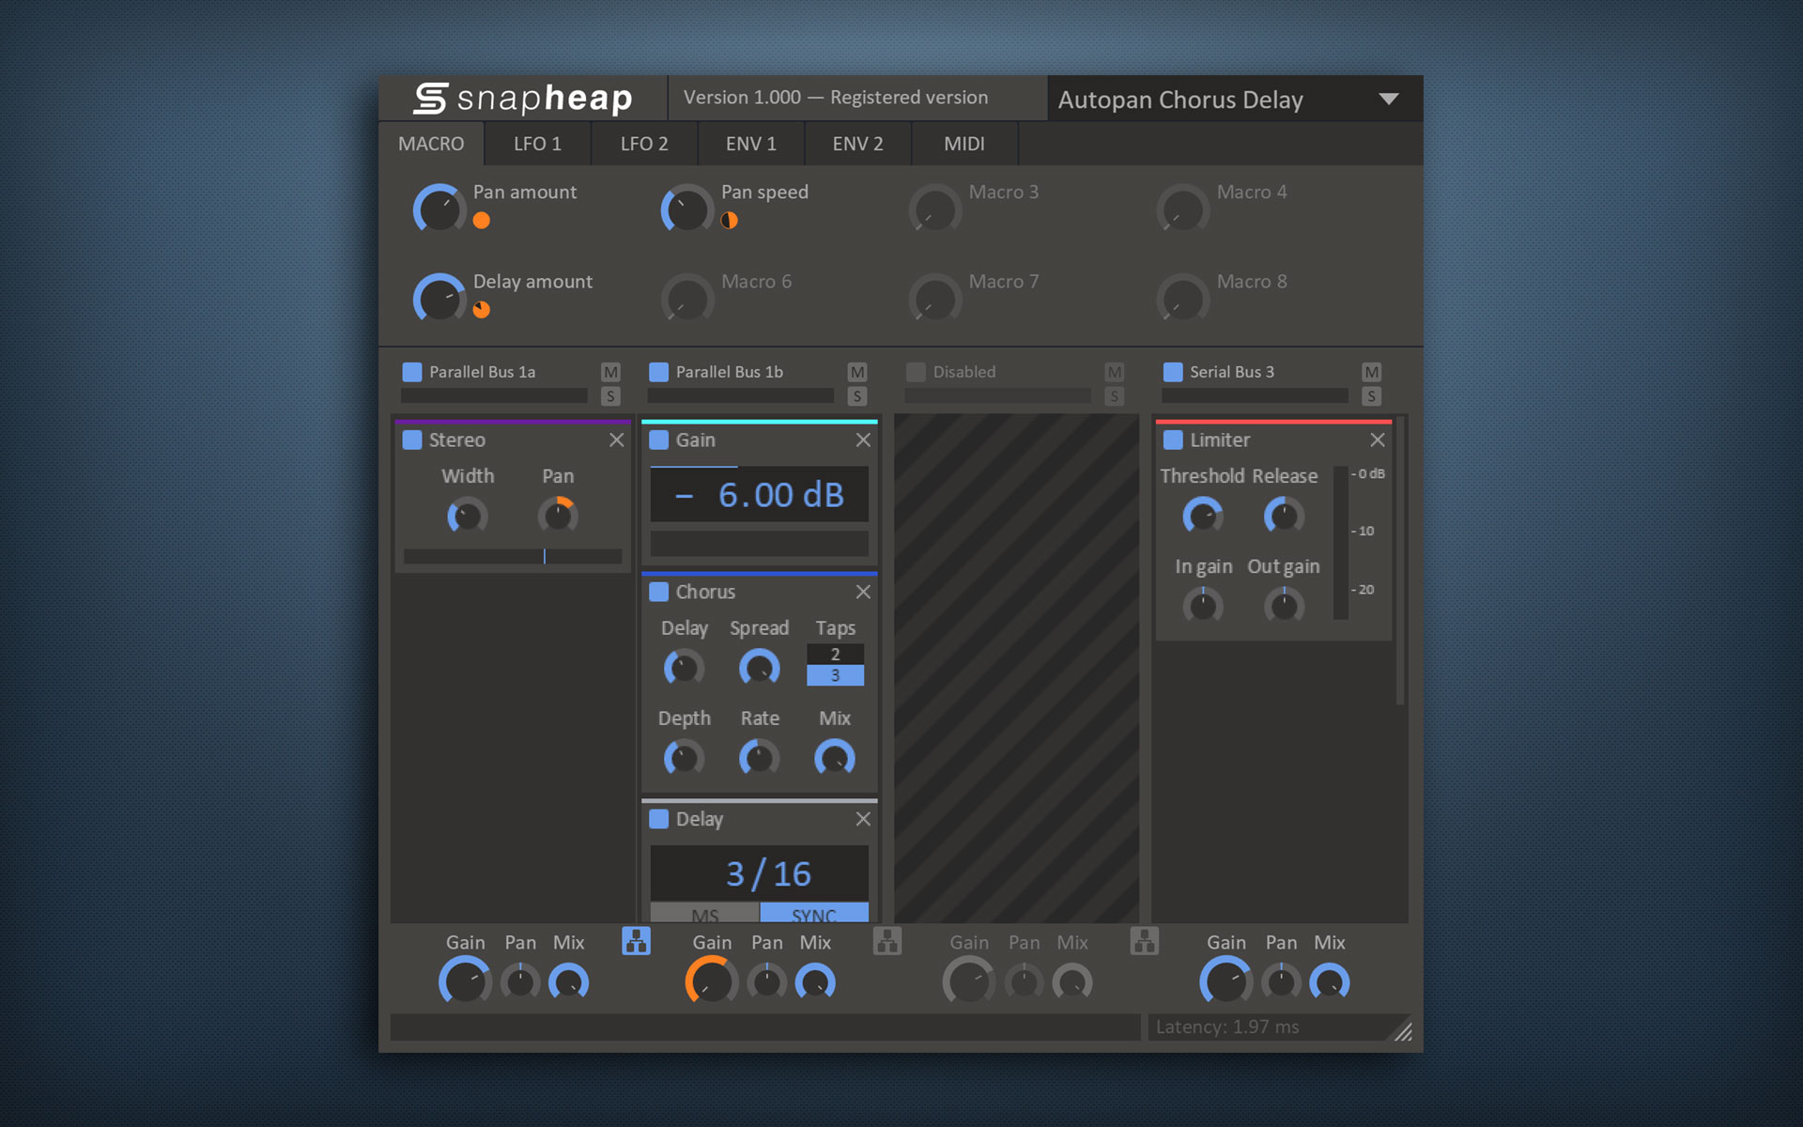Click the orange indicator under Delay amount
This screenshot has height=1127, width=1803.
[x=482, y=310]
